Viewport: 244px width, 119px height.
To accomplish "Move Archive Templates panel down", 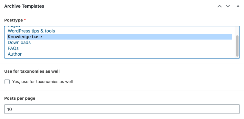I will click(x=228, y=6).
